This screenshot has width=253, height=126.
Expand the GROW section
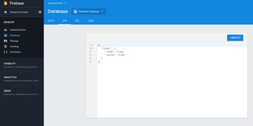click(x=22, y=92)
